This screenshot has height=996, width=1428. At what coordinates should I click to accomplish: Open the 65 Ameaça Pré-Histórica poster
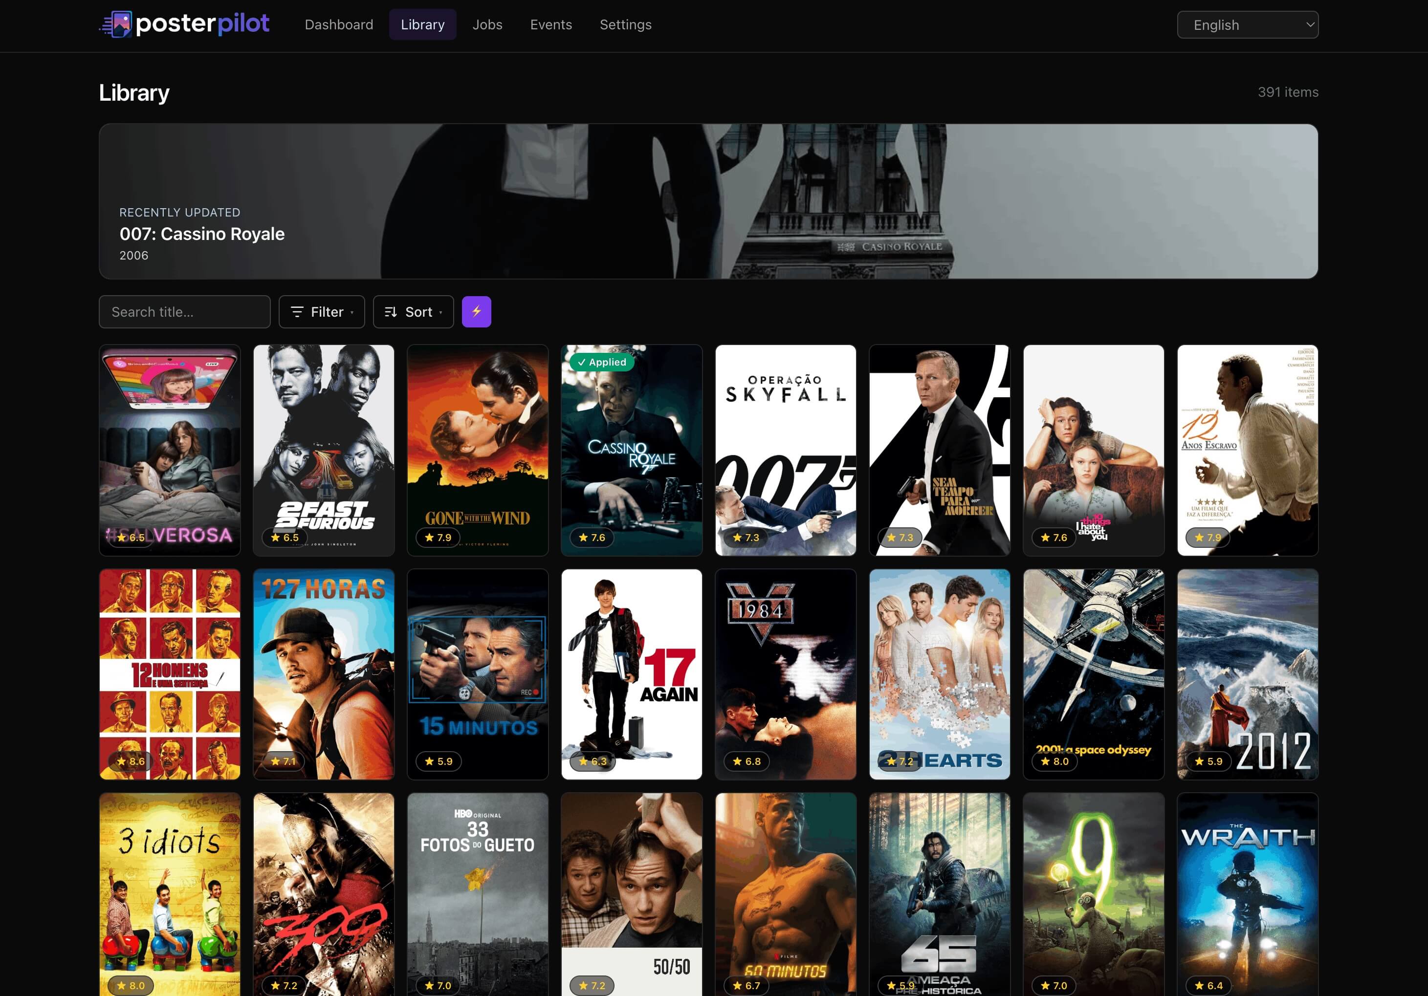(x=940, y=895)
